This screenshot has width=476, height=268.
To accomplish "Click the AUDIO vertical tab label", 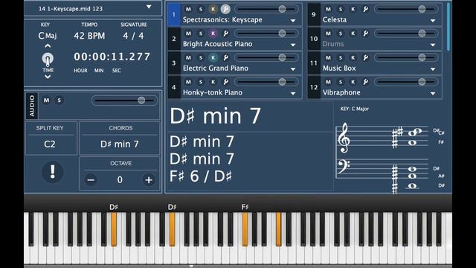I will (32, 106).
